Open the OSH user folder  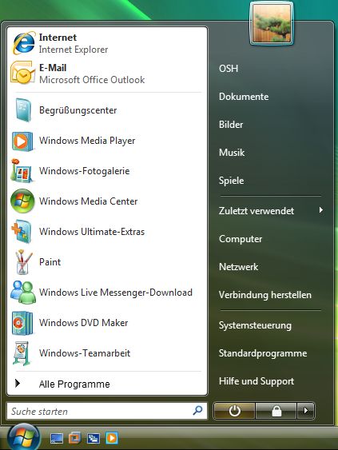[x=229, y=69]
